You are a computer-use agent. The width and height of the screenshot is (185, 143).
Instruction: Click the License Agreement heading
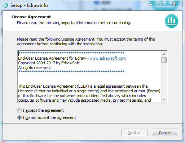tap(31, 17)
